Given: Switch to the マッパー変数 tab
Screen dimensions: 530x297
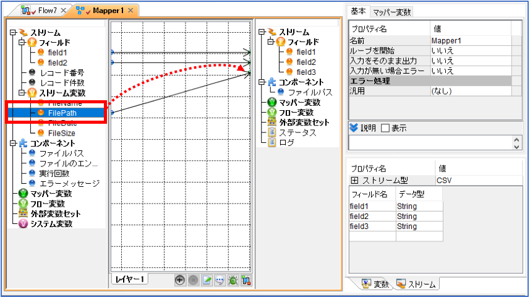Looking at the screenshot, I should (391, 12).
